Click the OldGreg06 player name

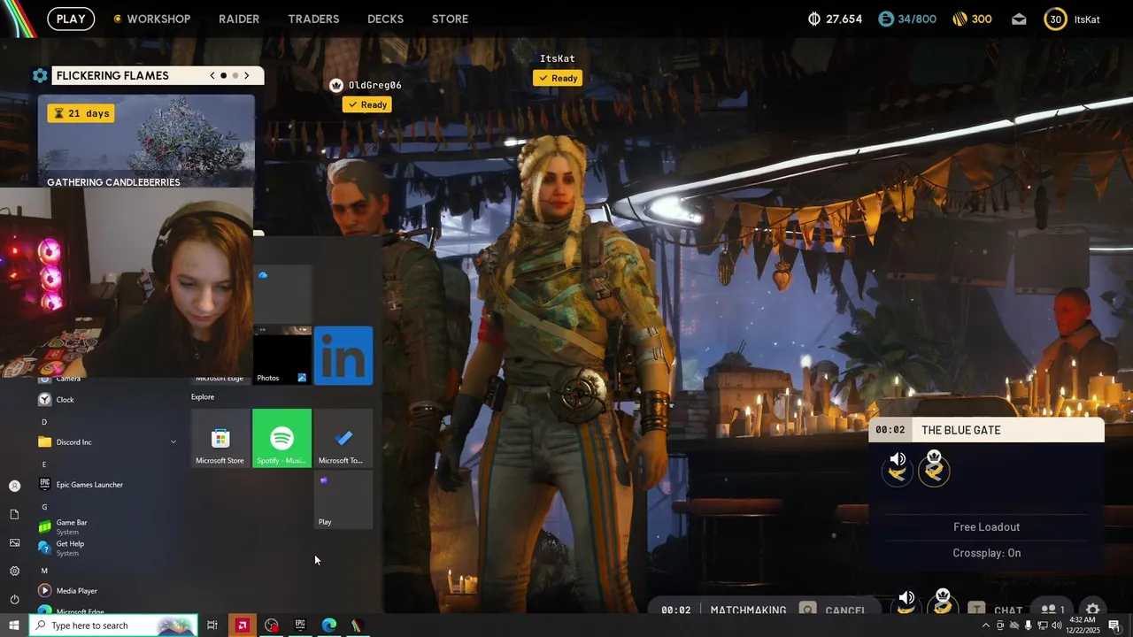(374, 85)
